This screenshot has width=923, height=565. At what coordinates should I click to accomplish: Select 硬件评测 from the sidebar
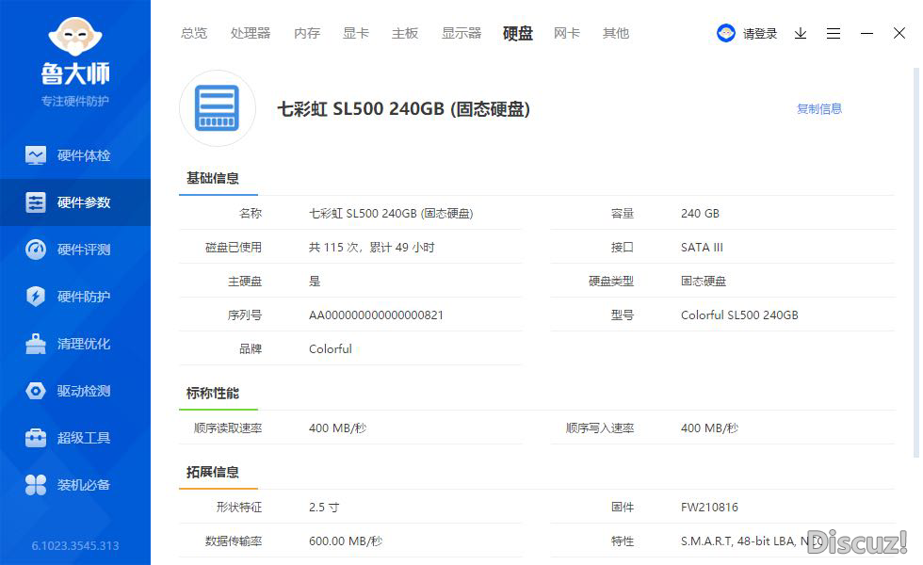(84, 250)
